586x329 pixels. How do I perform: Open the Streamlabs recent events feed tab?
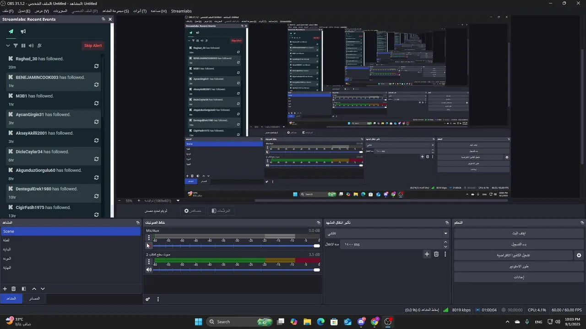11,32
